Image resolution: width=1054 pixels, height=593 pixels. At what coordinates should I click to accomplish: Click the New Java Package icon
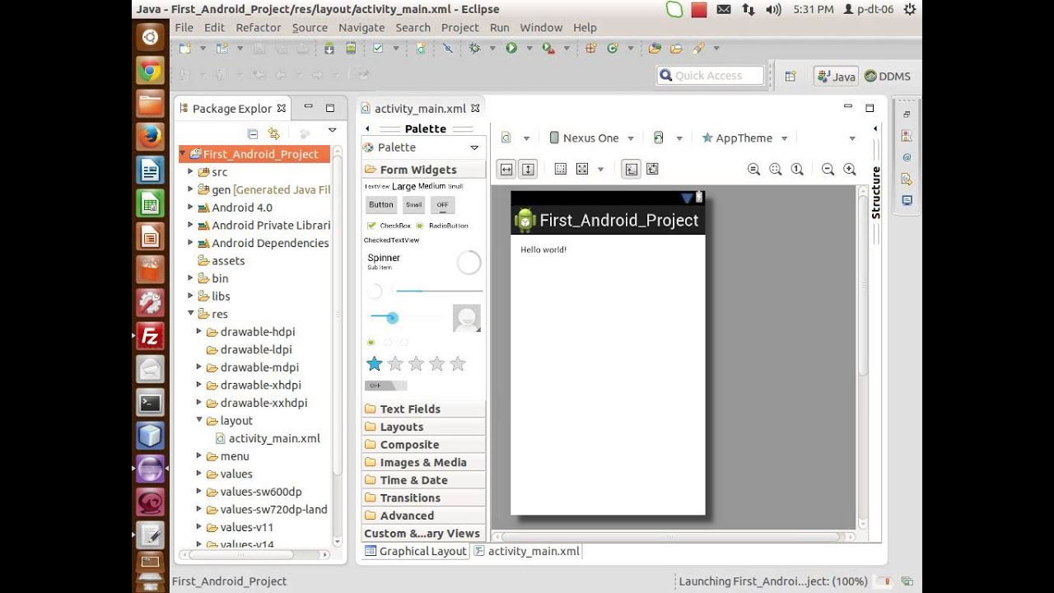click(x=590, y=49)
